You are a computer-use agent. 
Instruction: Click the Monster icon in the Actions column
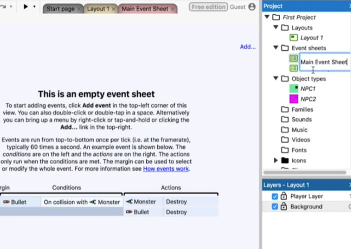(129, 202)
